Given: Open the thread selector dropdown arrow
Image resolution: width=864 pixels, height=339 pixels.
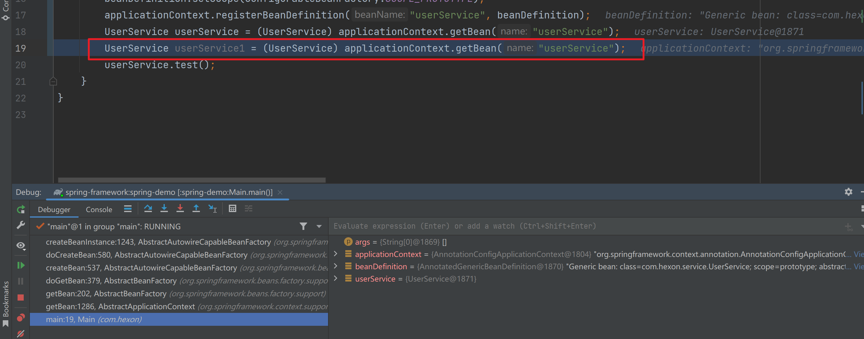Looking at the screenshot, I should pos(319,227).
